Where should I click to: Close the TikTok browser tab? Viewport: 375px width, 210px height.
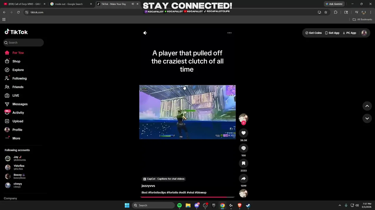pos(137,4)
